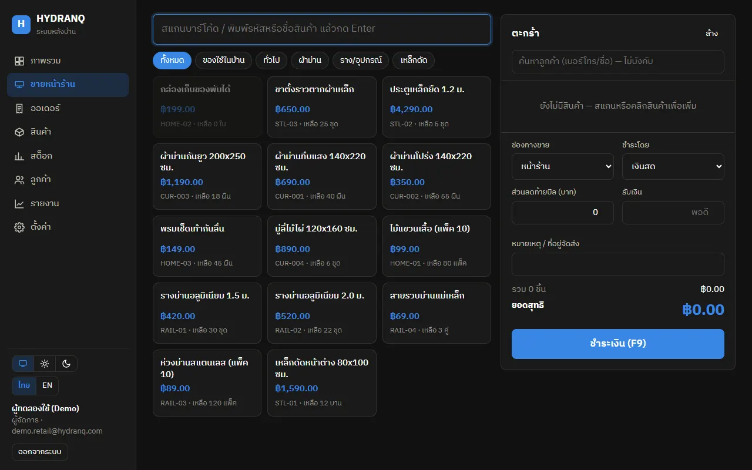Select the ทั้งหมด category filter
This screenshot has height=470, width=752.
coord(172,61)
